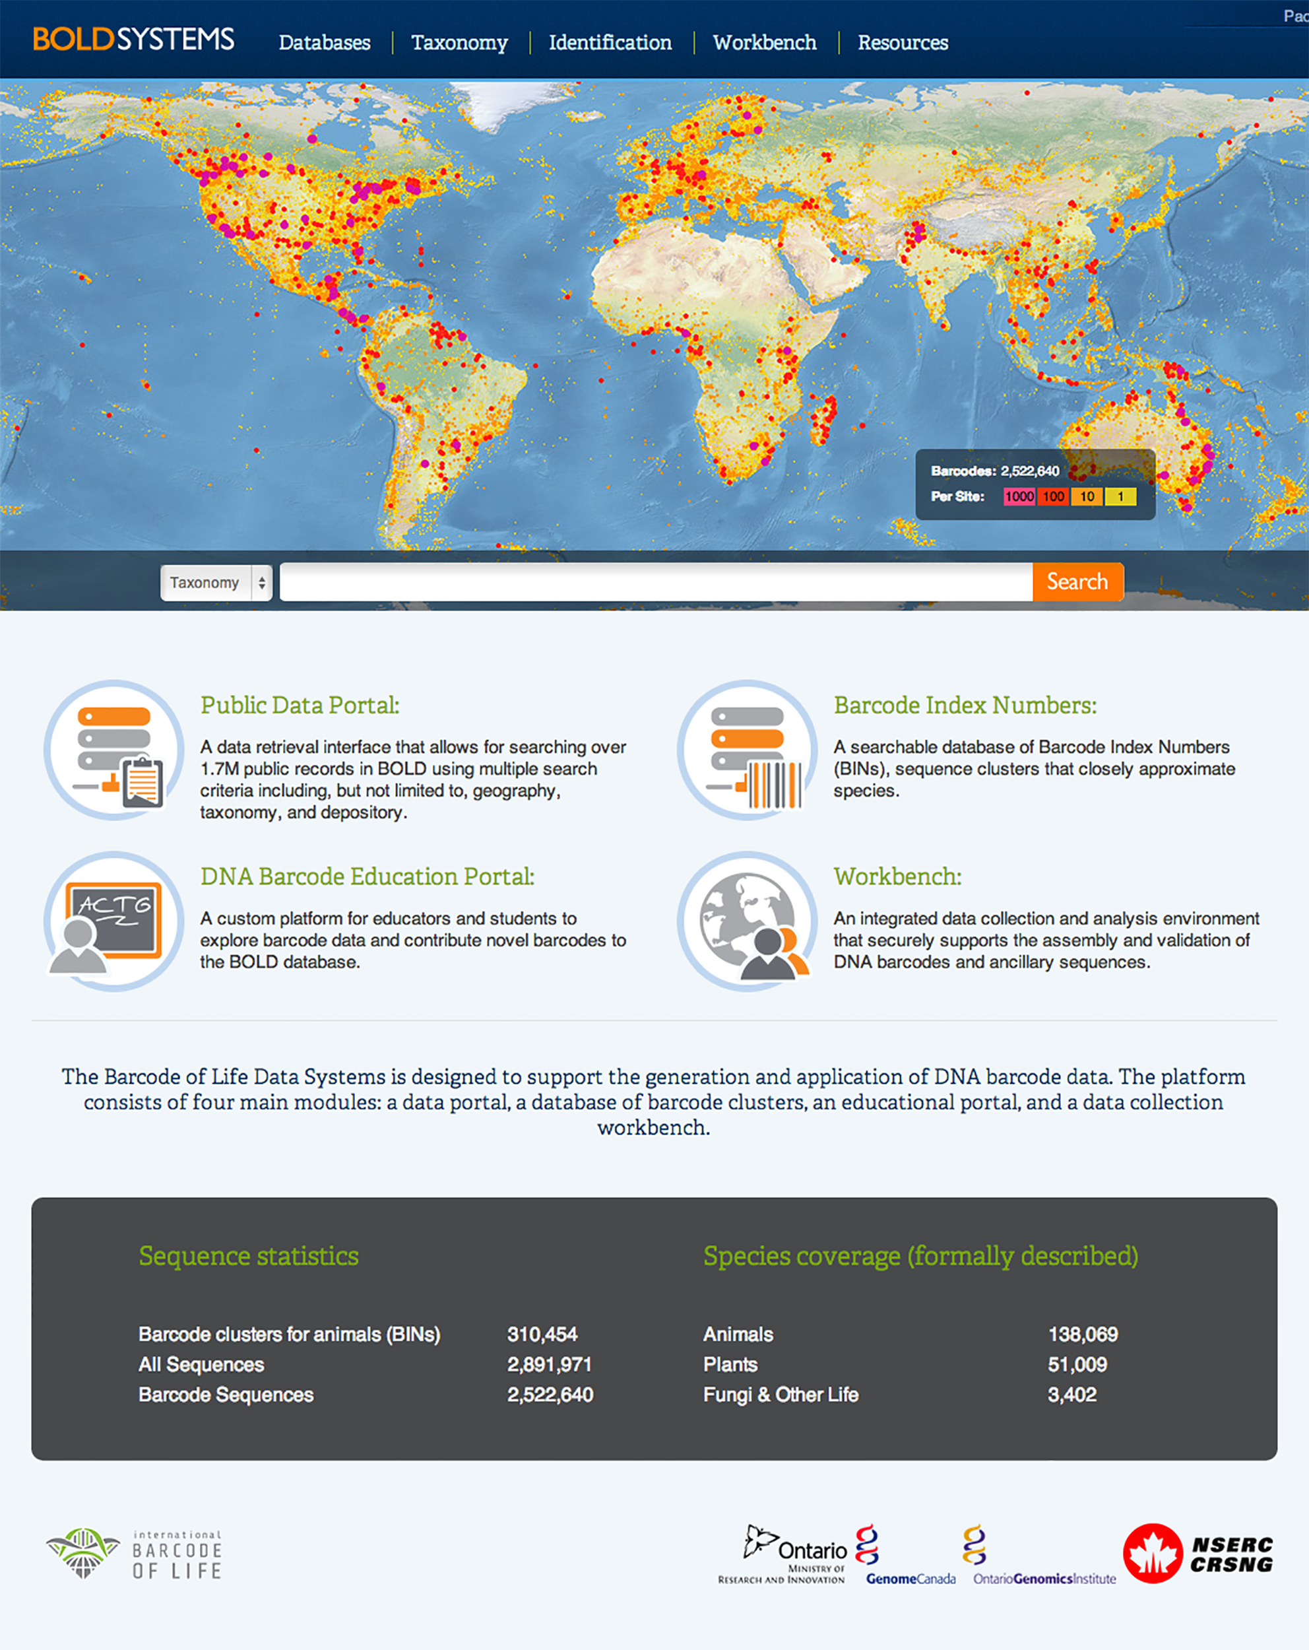Image resolution: width=1309 pixels, height=1650 pixels.
Task: Click the yellow 1 per-site legend swatch
Action: point(1121,497)
